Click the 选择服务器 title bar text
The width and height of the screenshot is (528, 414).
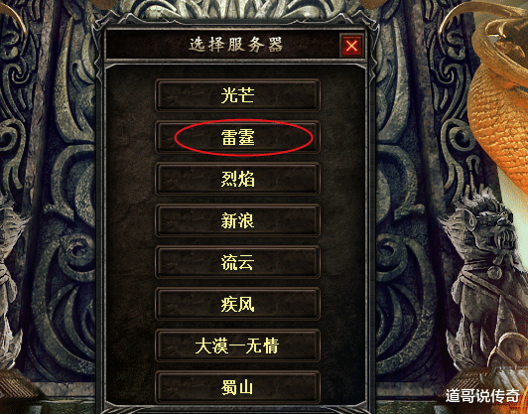point(236,45)
